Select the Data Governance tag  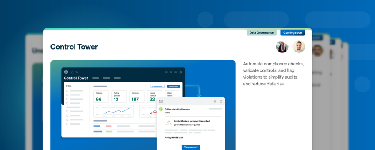262,33
